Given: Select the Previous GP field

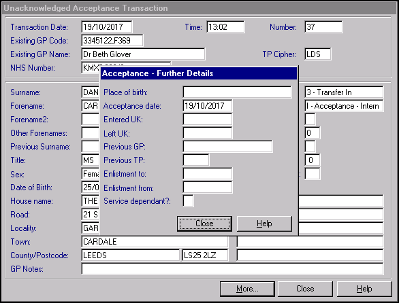Looking at the screenshot, I should click(227, 147).
